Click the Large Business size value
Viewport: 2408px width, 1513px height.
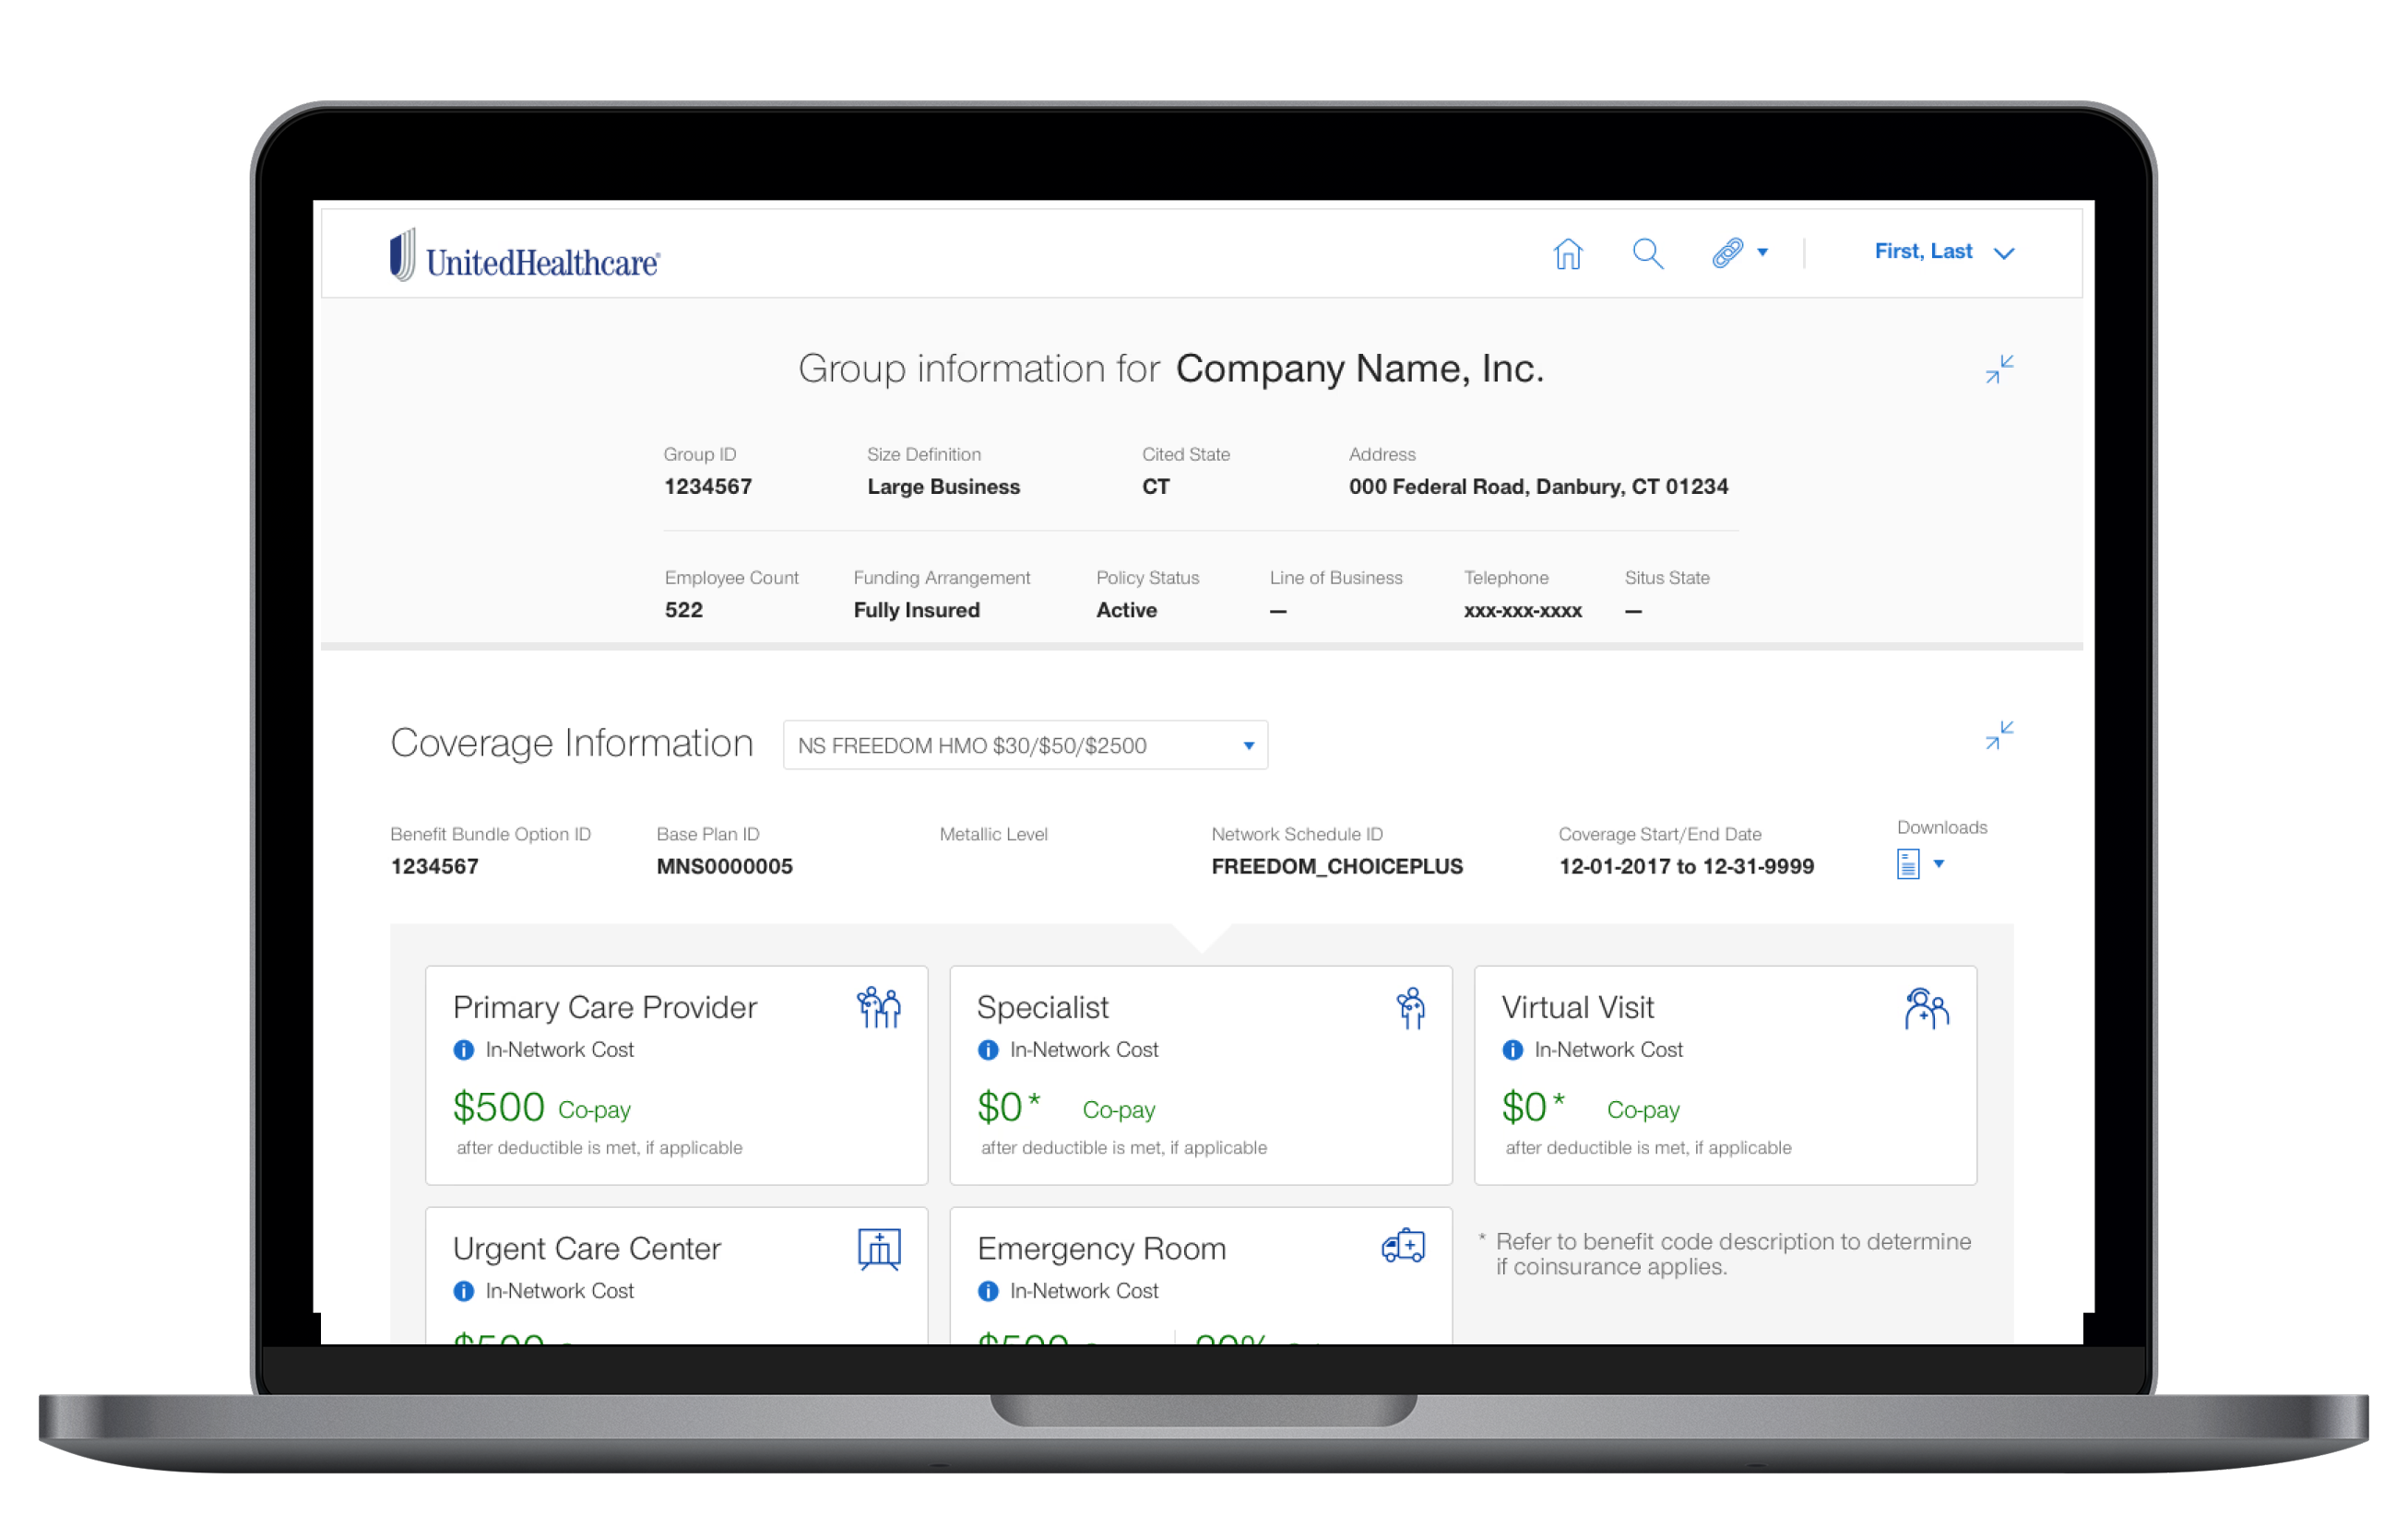943,487
